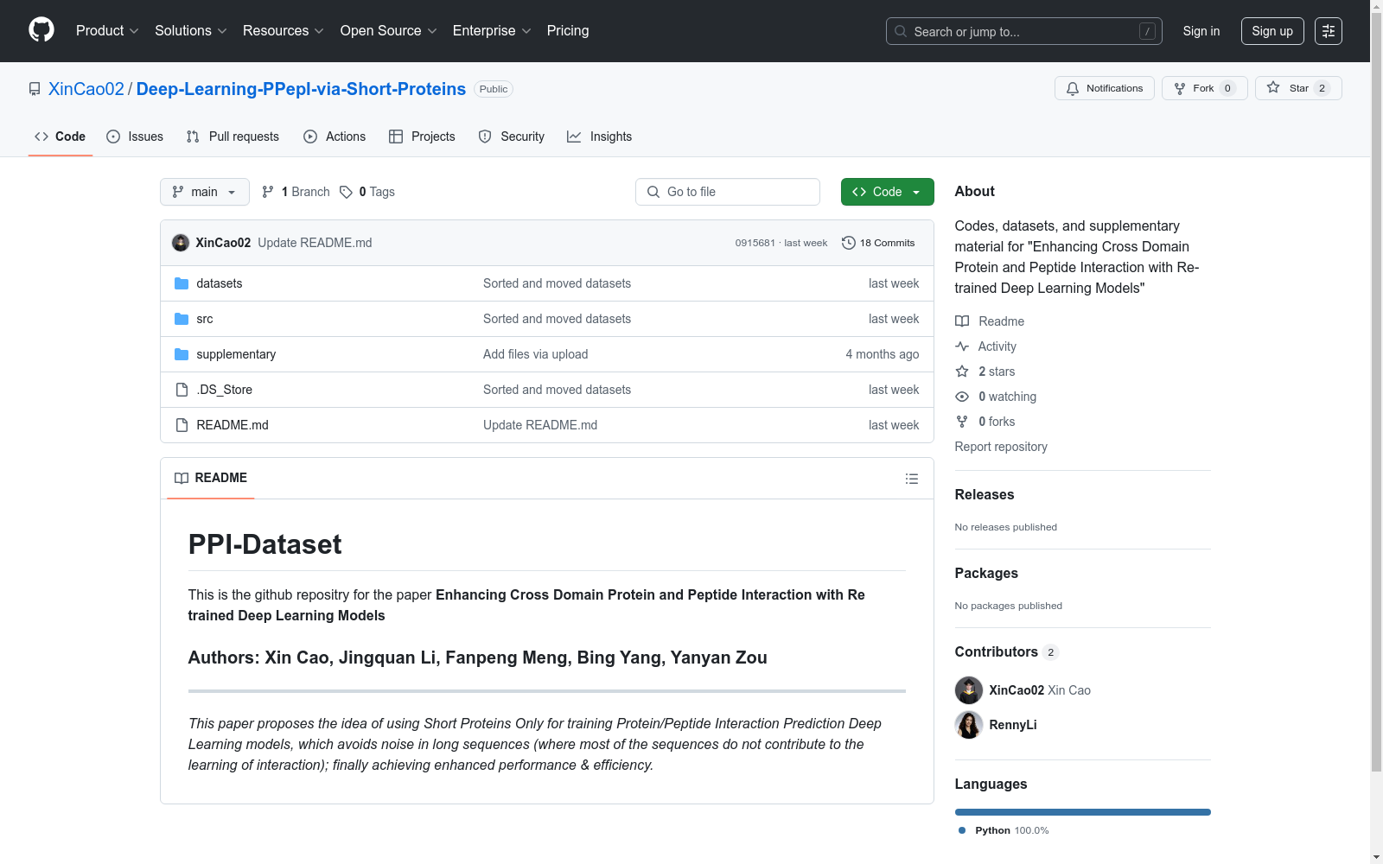Click the Readme book icon in About
Image resolution: width=1383 pixels, height=864 pixels.
click(962, 321)
